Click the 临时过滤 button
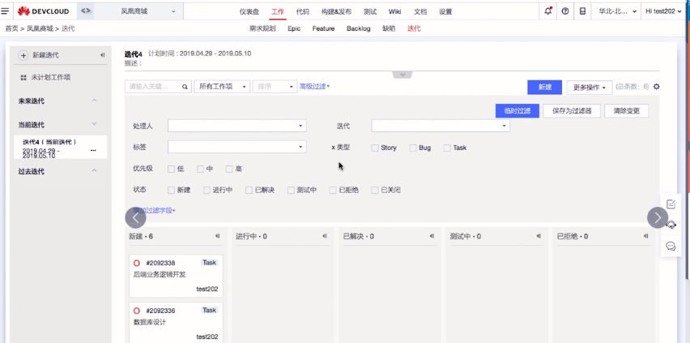The height and width of the screenshot is (343, 690). coord(517,111)
